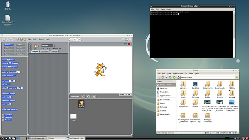The height and width of the screenshot is (140, 249).
Task: Select bottom rotation style button for Sprite1
Action: [x=31, y=49]
